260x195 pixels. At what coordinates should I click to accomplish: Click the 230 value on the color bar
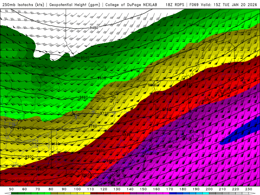click(x=249, y=189)
